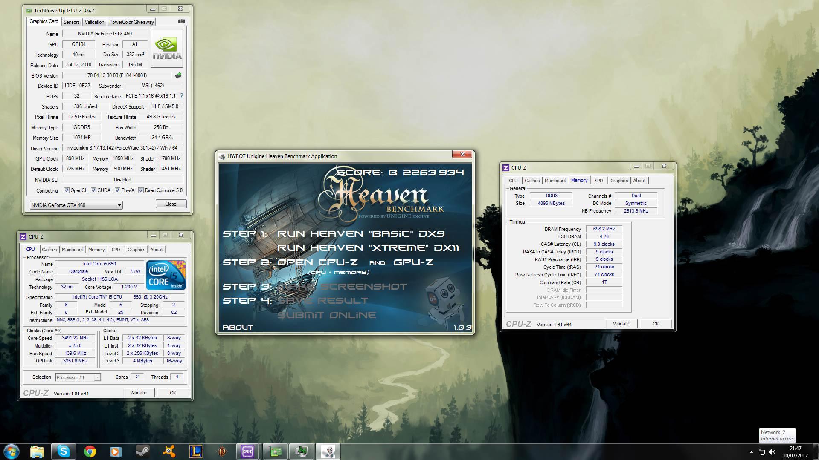Switch to Sensors tab in GPU-Z
The width and height of the screenshot is (819, 460).
(x=71, y=22)
